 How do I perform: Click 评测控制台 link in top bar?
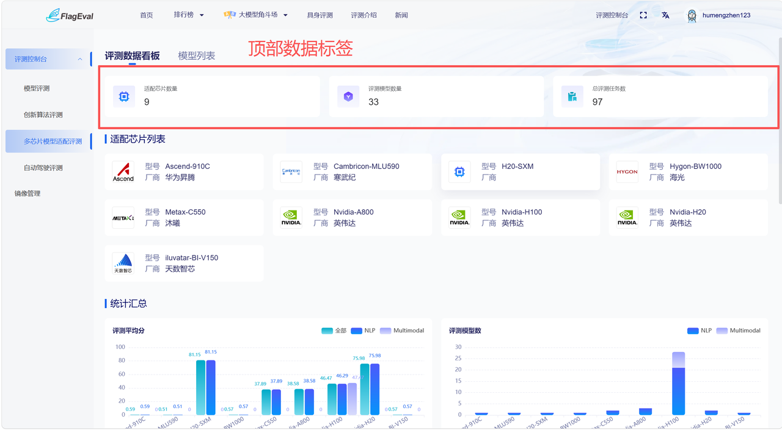click(x=612, y=15)
